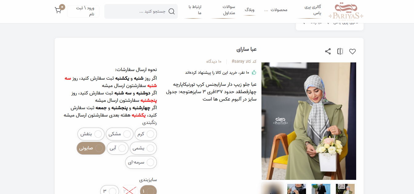The width and height of the screenshot is (414, 194).
Task: Open the ۱۰ دیدگاه reviews link
Action: click(x=214, y=61)
